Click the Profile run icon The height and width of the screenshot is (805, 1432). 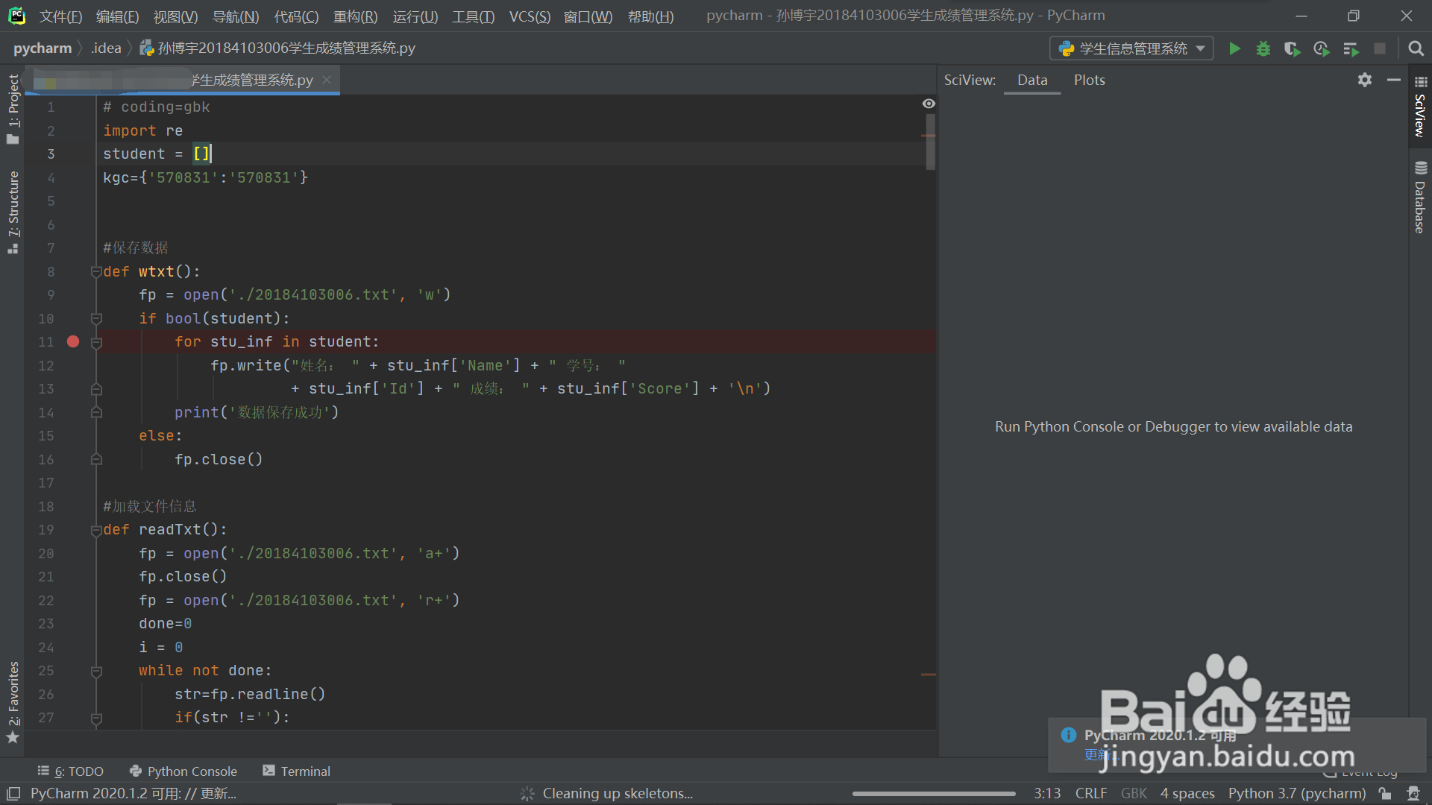click(1321, 48)
